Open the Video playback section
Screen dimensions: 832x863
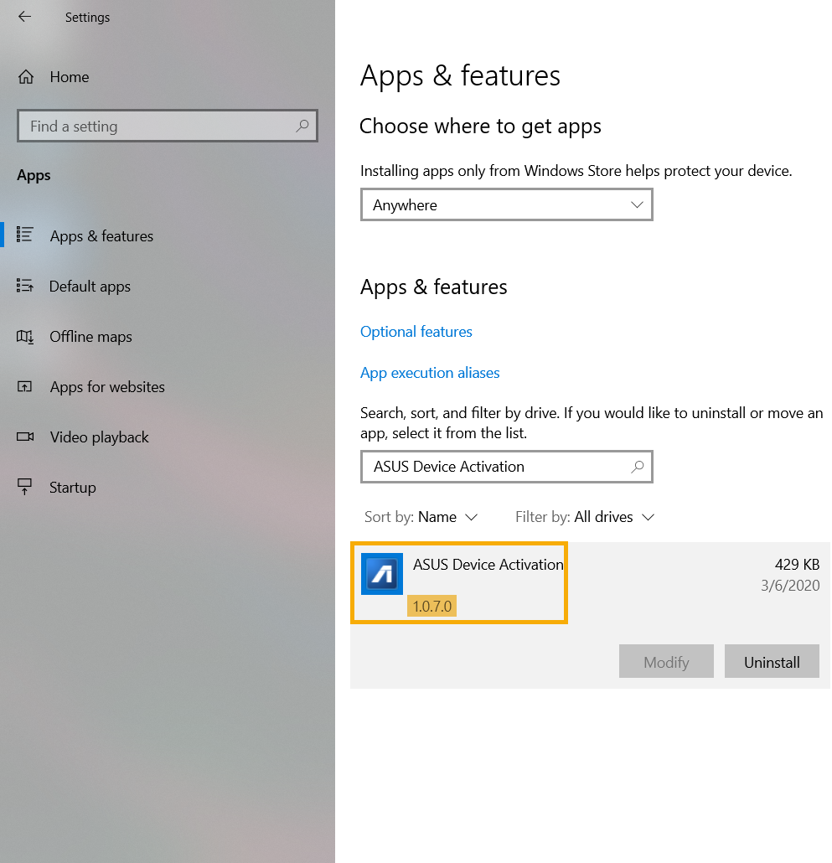[x=99, y=437]
